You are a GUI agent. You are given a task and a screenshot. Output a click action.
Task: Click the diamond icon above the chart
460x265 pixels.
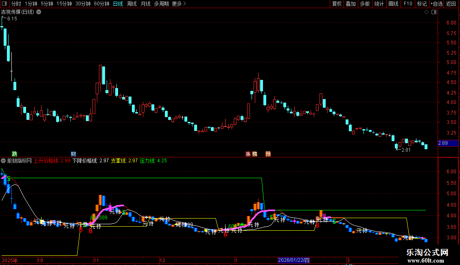(x=427, y=12)
